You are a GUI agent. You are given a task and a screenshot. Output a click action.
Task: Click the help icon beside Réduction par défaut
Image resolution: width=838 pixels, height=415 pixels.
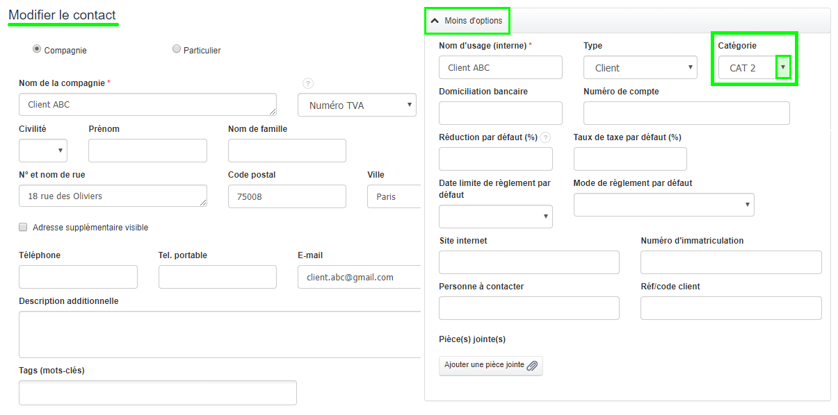(545, 137)
